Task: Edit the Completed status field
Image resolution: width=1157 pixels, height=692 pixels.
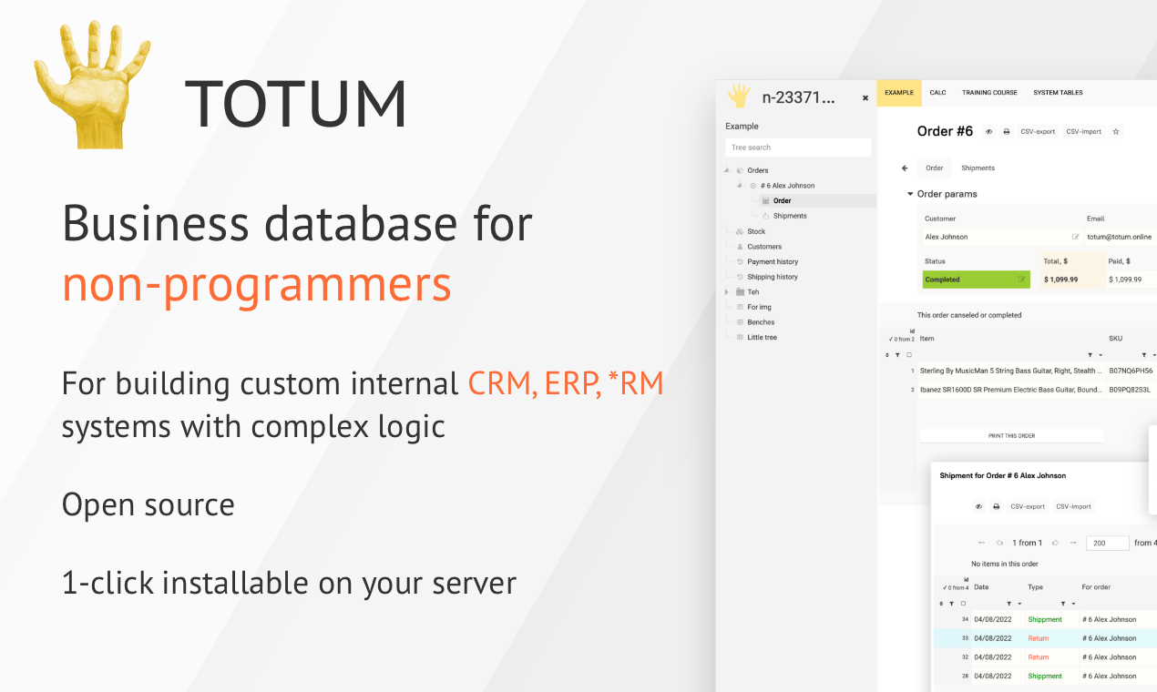Action: tap(1022, 280)
